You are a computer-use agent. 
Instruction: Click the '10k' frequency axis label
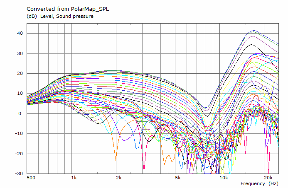224,178
